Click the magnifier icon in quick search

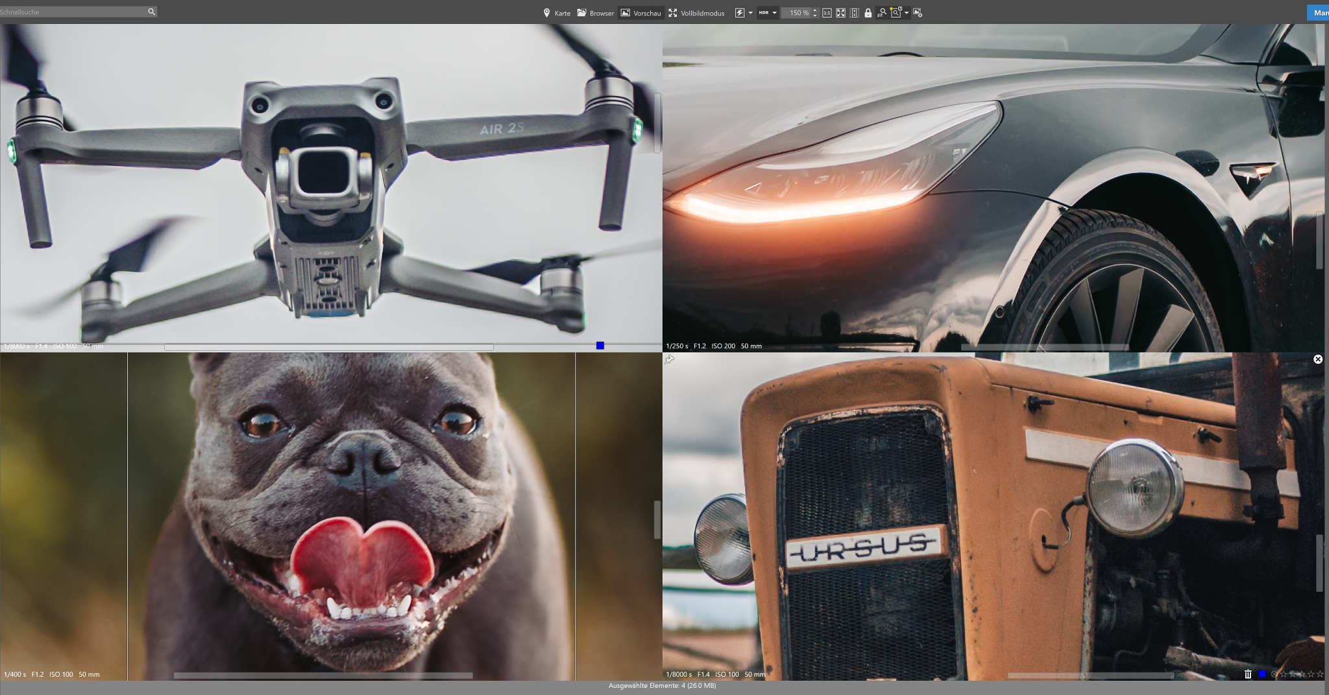pyautogui.click(x=151, y=12)
